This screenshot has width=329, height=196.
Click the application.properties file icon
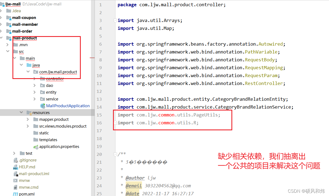pos(36,147)
